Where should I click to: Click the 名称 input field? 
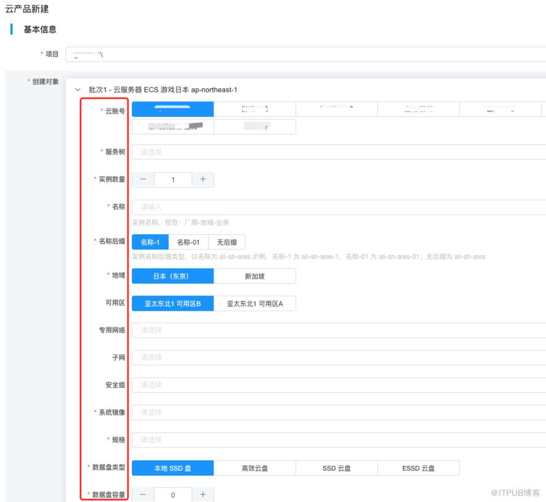[x=337, y=207]
